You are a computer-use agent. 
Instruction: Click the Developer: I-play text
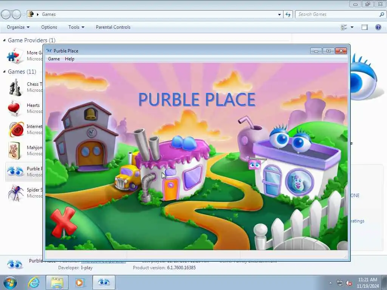tap(75, 268)
